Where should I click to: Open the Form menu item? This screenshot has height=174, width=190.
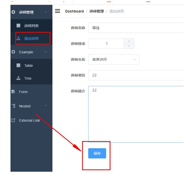31,92
